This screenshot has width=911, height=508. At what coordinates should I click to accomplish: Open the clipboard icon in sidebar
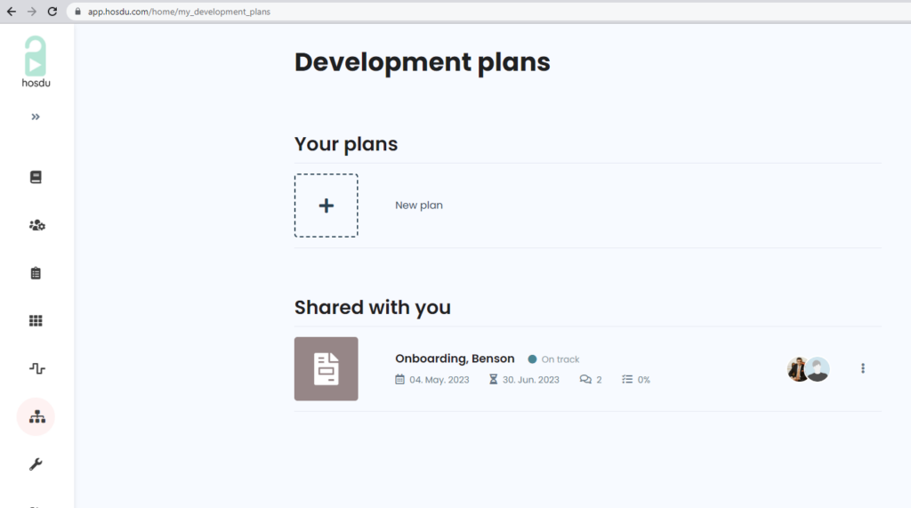36,273
